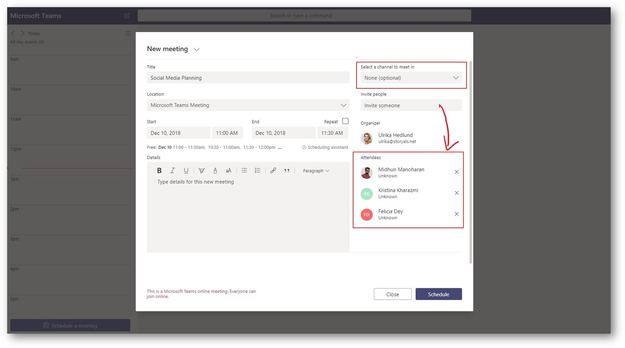Select free slot 11:30 - 12:00pm
This screenshot has width=625, height=348.
coord(259,147)
